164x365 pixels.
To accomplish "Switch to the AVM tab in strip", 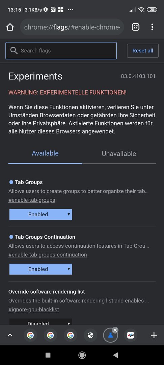I will [x=131, y=335].
